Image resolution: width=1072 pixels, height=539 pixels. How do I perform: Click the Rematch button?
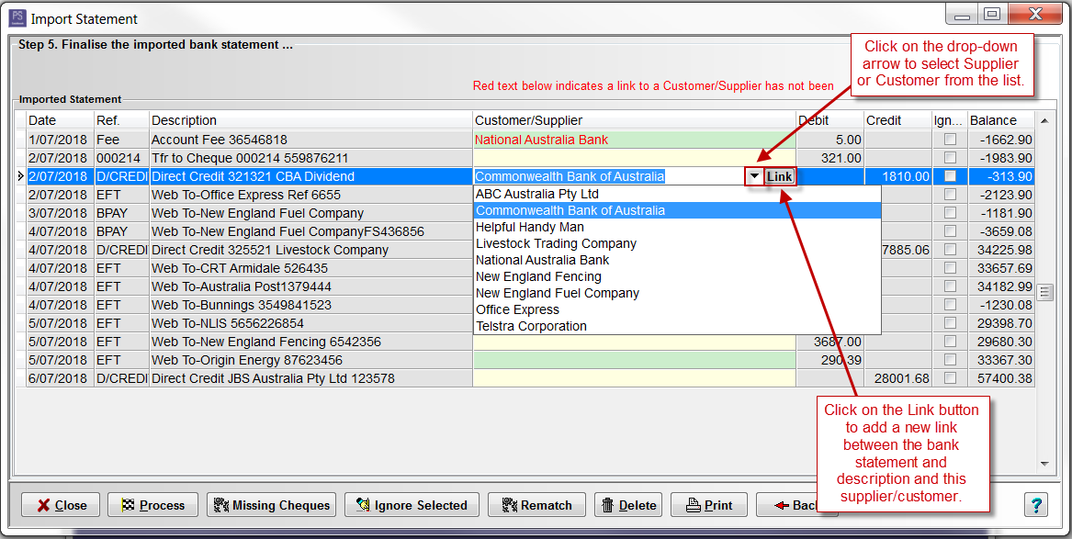[536, 505]
